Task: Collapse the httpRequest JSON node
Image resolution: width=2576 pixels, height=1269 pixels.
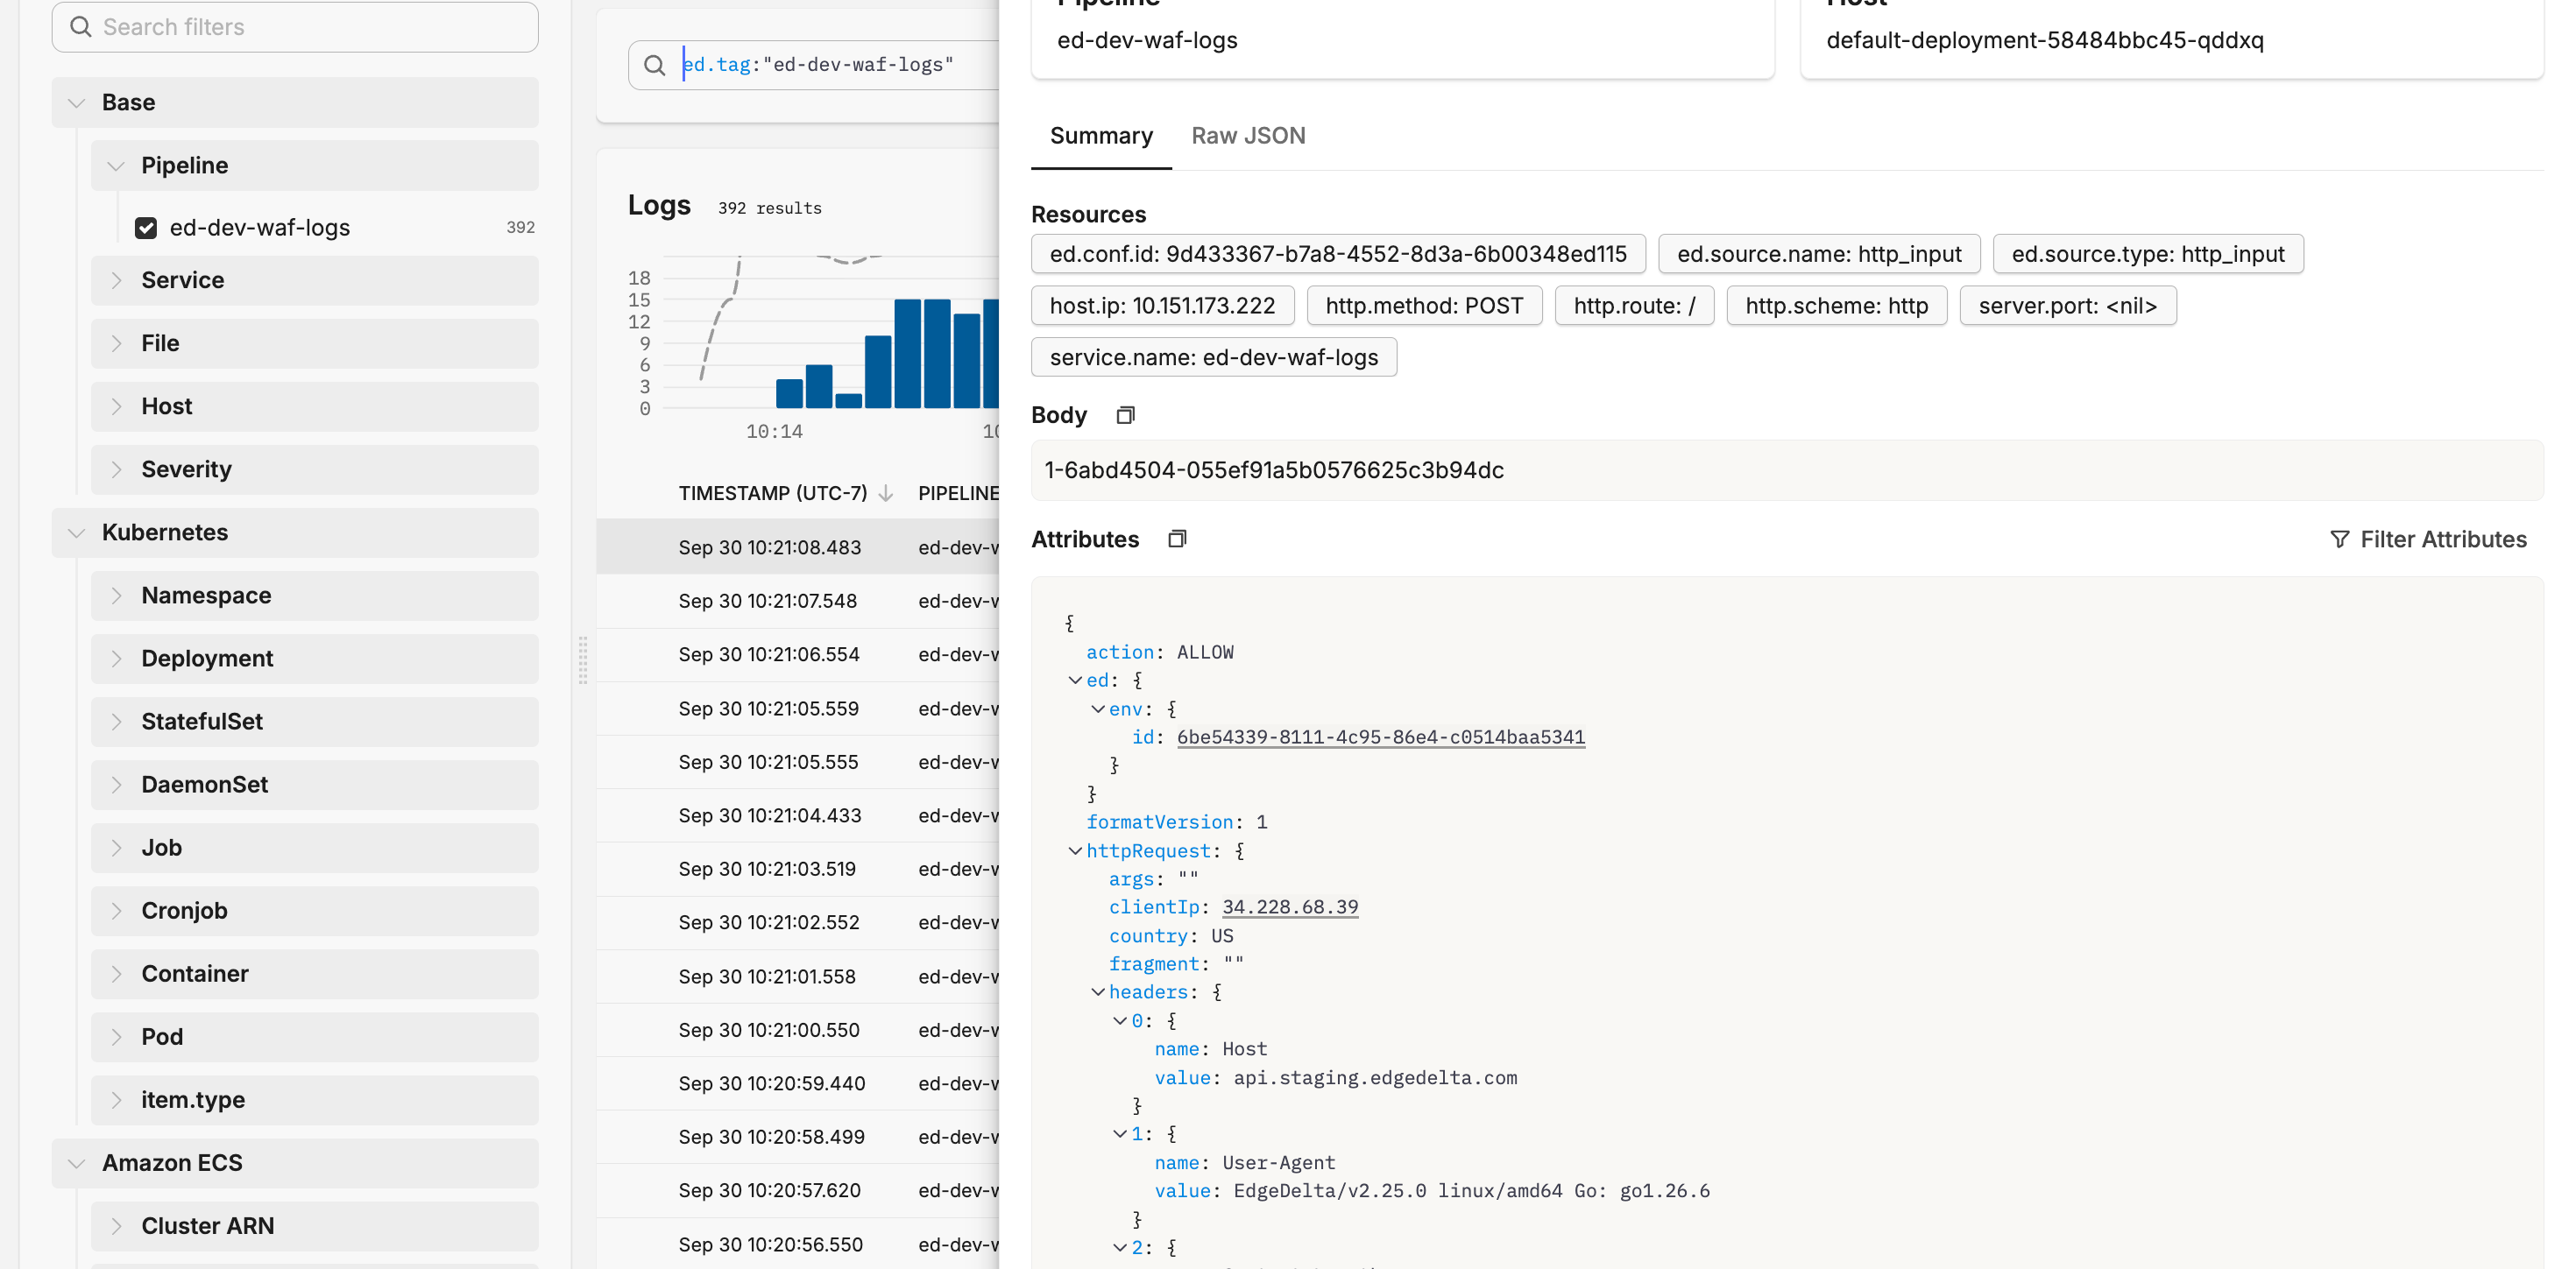Action: click(1075, 851)
